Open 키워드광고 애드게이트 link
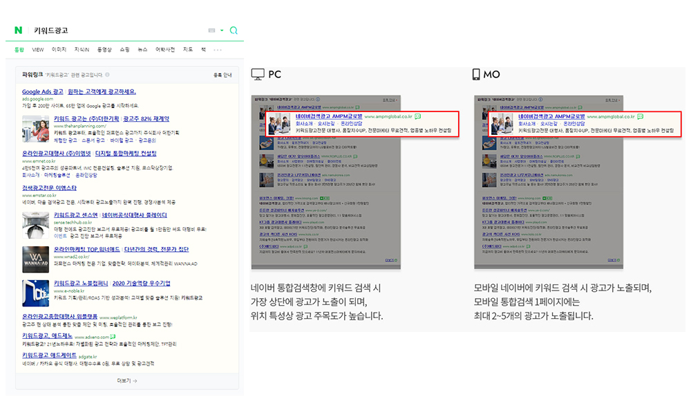Screen dimensions: 691x415 pos(49,356)
